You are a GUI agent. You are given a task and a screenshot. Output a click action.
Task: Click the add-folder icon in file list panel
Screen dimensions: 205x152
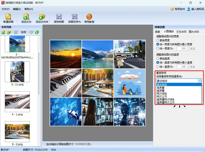point(9,32)
